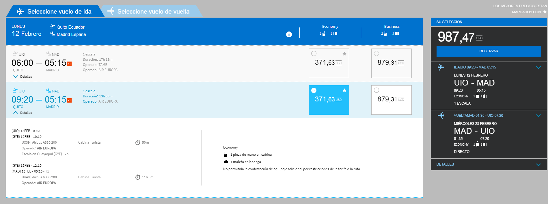This screenshot has width=548, height=204.
Task: Click the airplane icon next to IDA summary
Action: [x=441, y=67]
